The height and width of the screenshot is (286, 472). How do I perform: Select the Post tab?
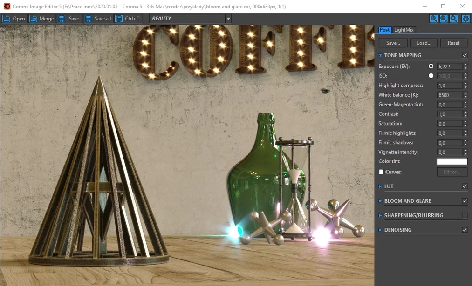384,30
